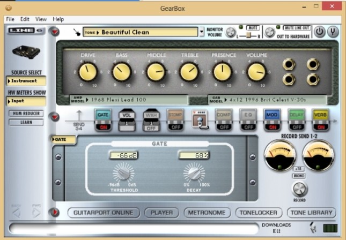
Task: Open the Amp Model selector
Action: pyautogui.click(x=129, y=100)
